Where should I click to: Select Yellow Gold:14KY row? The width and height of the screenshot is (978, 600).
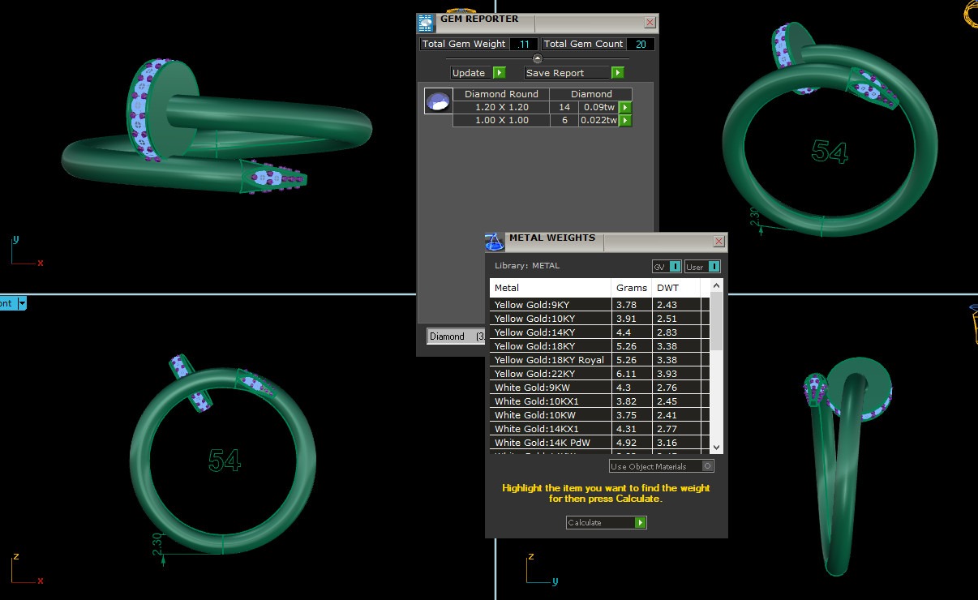tap(550, 332)
